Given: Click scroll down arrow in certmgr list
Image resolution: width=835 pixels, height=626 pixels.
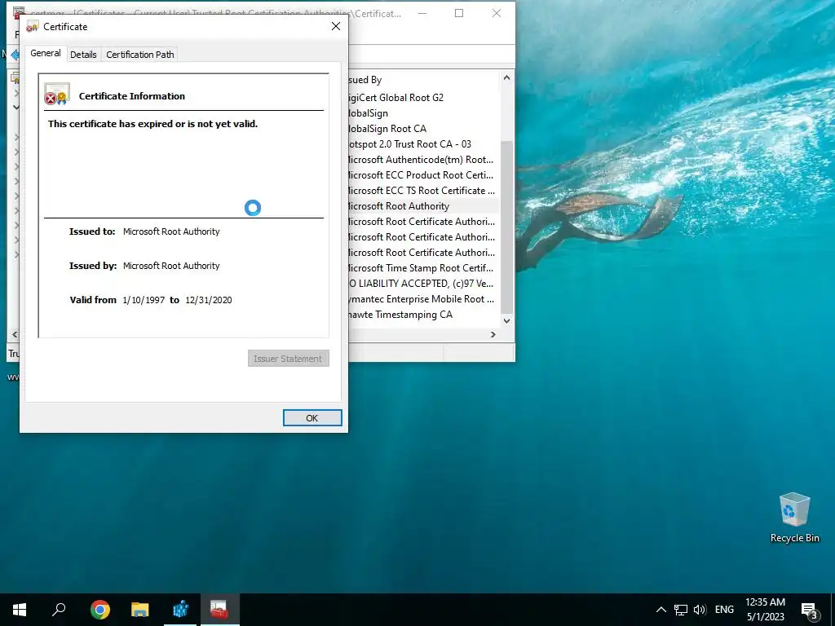Looking at the screenshot, I should tap(506, 320).
